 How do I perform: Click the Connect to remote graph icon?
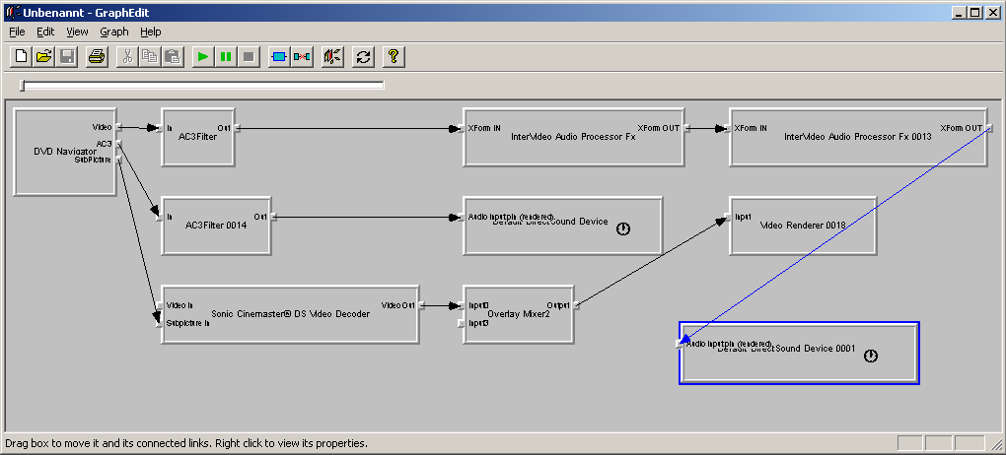(332, 56)
